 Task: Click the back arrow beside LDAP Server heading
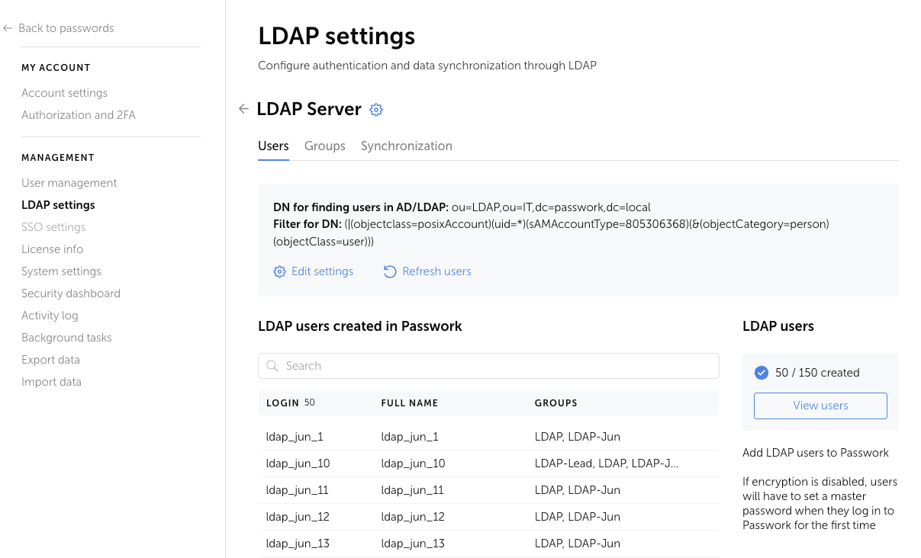[243, 109]
